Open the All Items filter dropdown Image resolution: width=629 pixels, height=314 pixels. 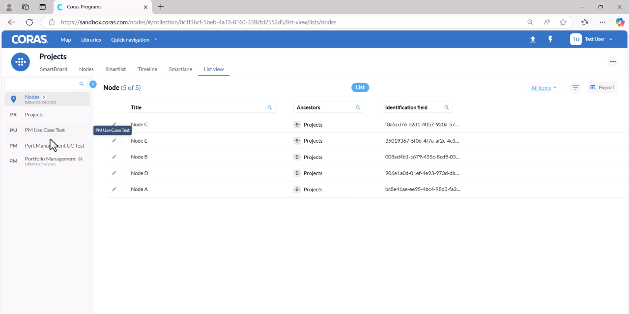click(544, 88)
